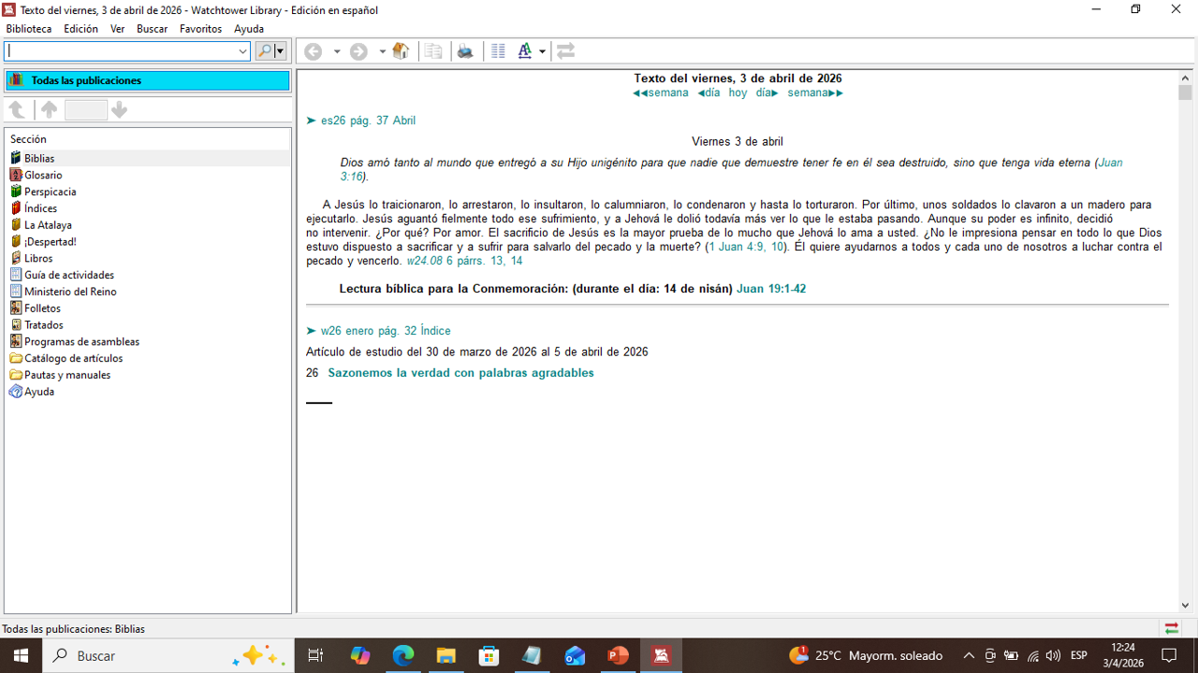Click the scrollbar down arrow
1198x673 pixels.
click(x=1185, y=606)
